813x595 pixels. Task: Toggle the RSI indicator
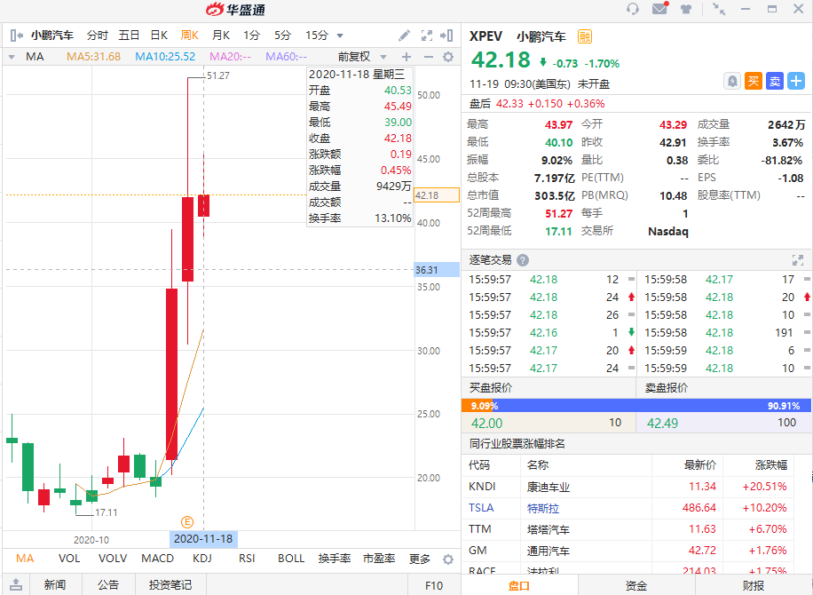pyautogui.click(x=247, y=559)
